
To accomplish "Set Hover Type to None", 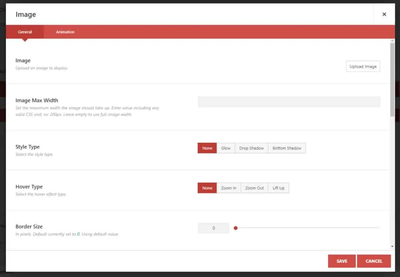I will click(x=207, y=188).
